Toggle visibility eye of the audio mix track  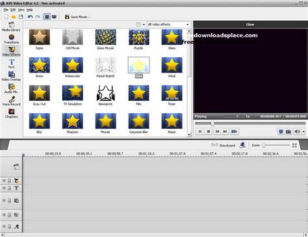coord(4,215)
